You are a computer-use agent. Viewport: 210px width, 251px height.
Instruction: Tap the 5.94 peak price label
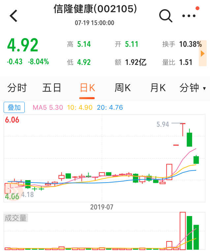pyautogui.click(x=163, y=125)
